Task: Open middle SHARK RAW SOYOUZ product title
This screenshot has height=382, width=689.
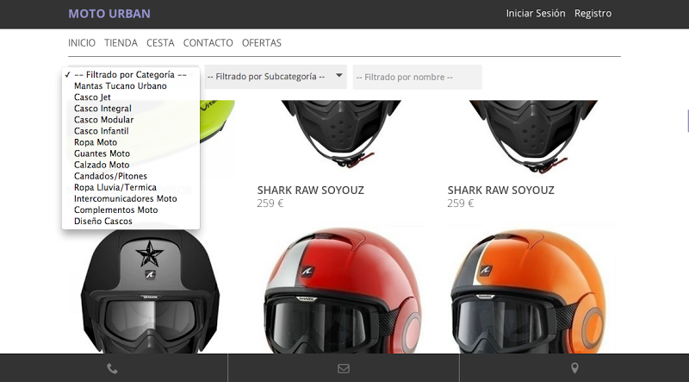Action: pos(311,190)
